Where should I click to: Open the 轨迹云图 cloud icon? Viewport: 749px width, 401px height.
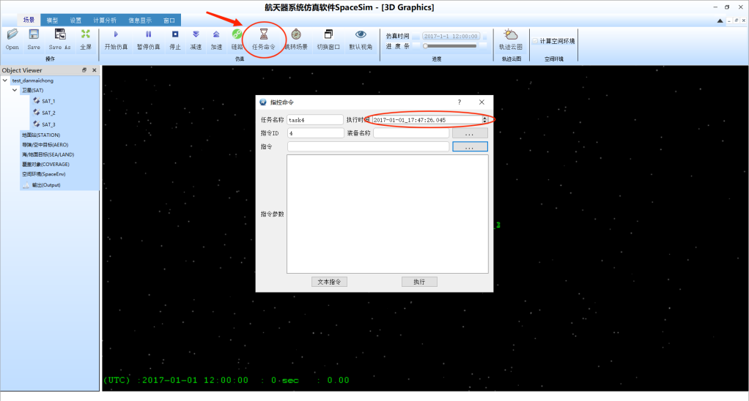511,34
